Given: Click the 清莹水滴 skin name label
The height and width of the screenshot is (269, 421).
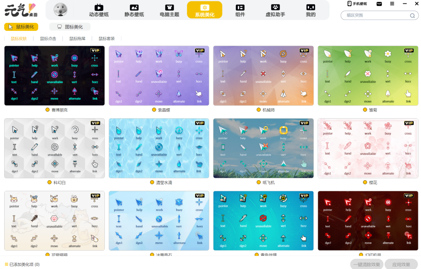Looking at the screenshot, I should click(x=164, y=183).
